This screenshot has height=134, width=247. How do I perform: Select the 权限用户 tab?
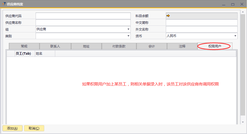215,46
